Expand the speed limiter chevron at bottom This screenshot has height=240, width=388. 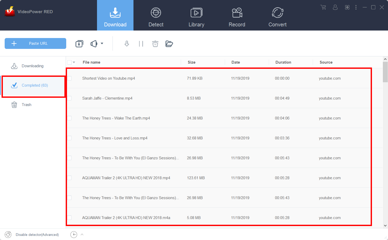[x=82, y=235]
